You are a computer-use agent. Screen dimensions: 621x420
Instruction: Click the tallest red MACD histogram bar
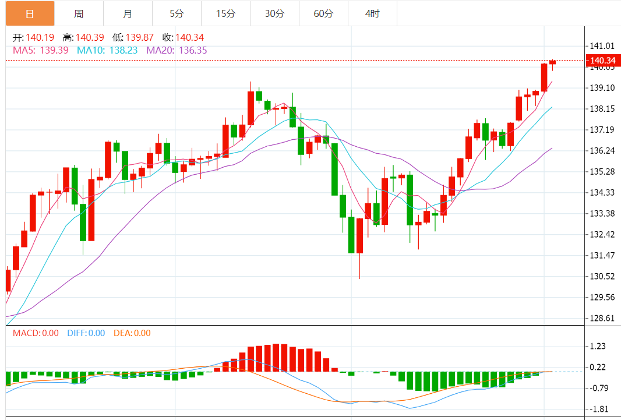pyautogui.click(x=276, y=358)
